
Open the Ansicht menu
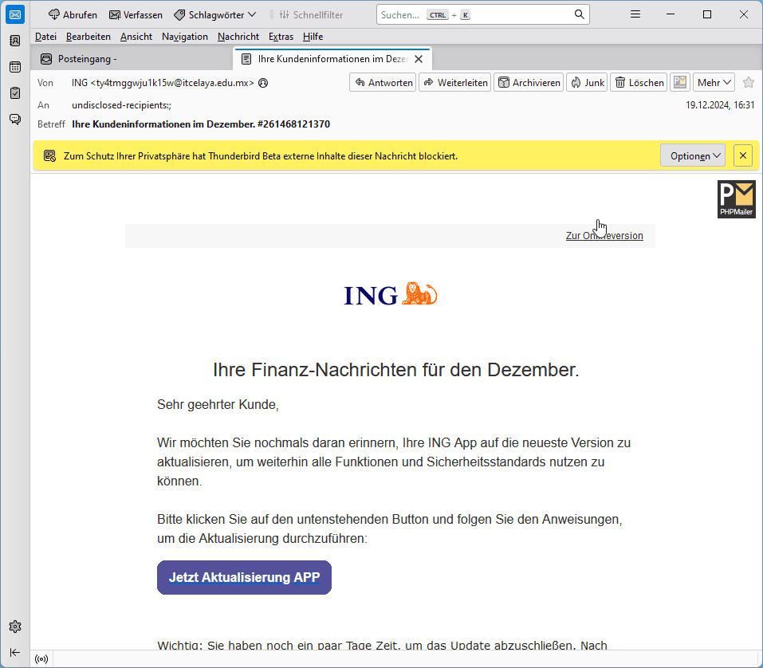coord(136,37)
